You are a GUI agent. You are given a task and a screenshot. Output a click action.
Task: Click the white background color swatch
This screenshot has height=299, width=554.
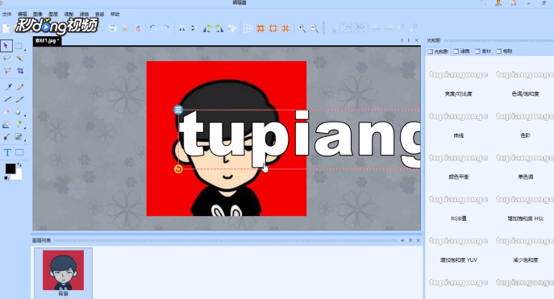pyautogui.click(x=18, y=176)
